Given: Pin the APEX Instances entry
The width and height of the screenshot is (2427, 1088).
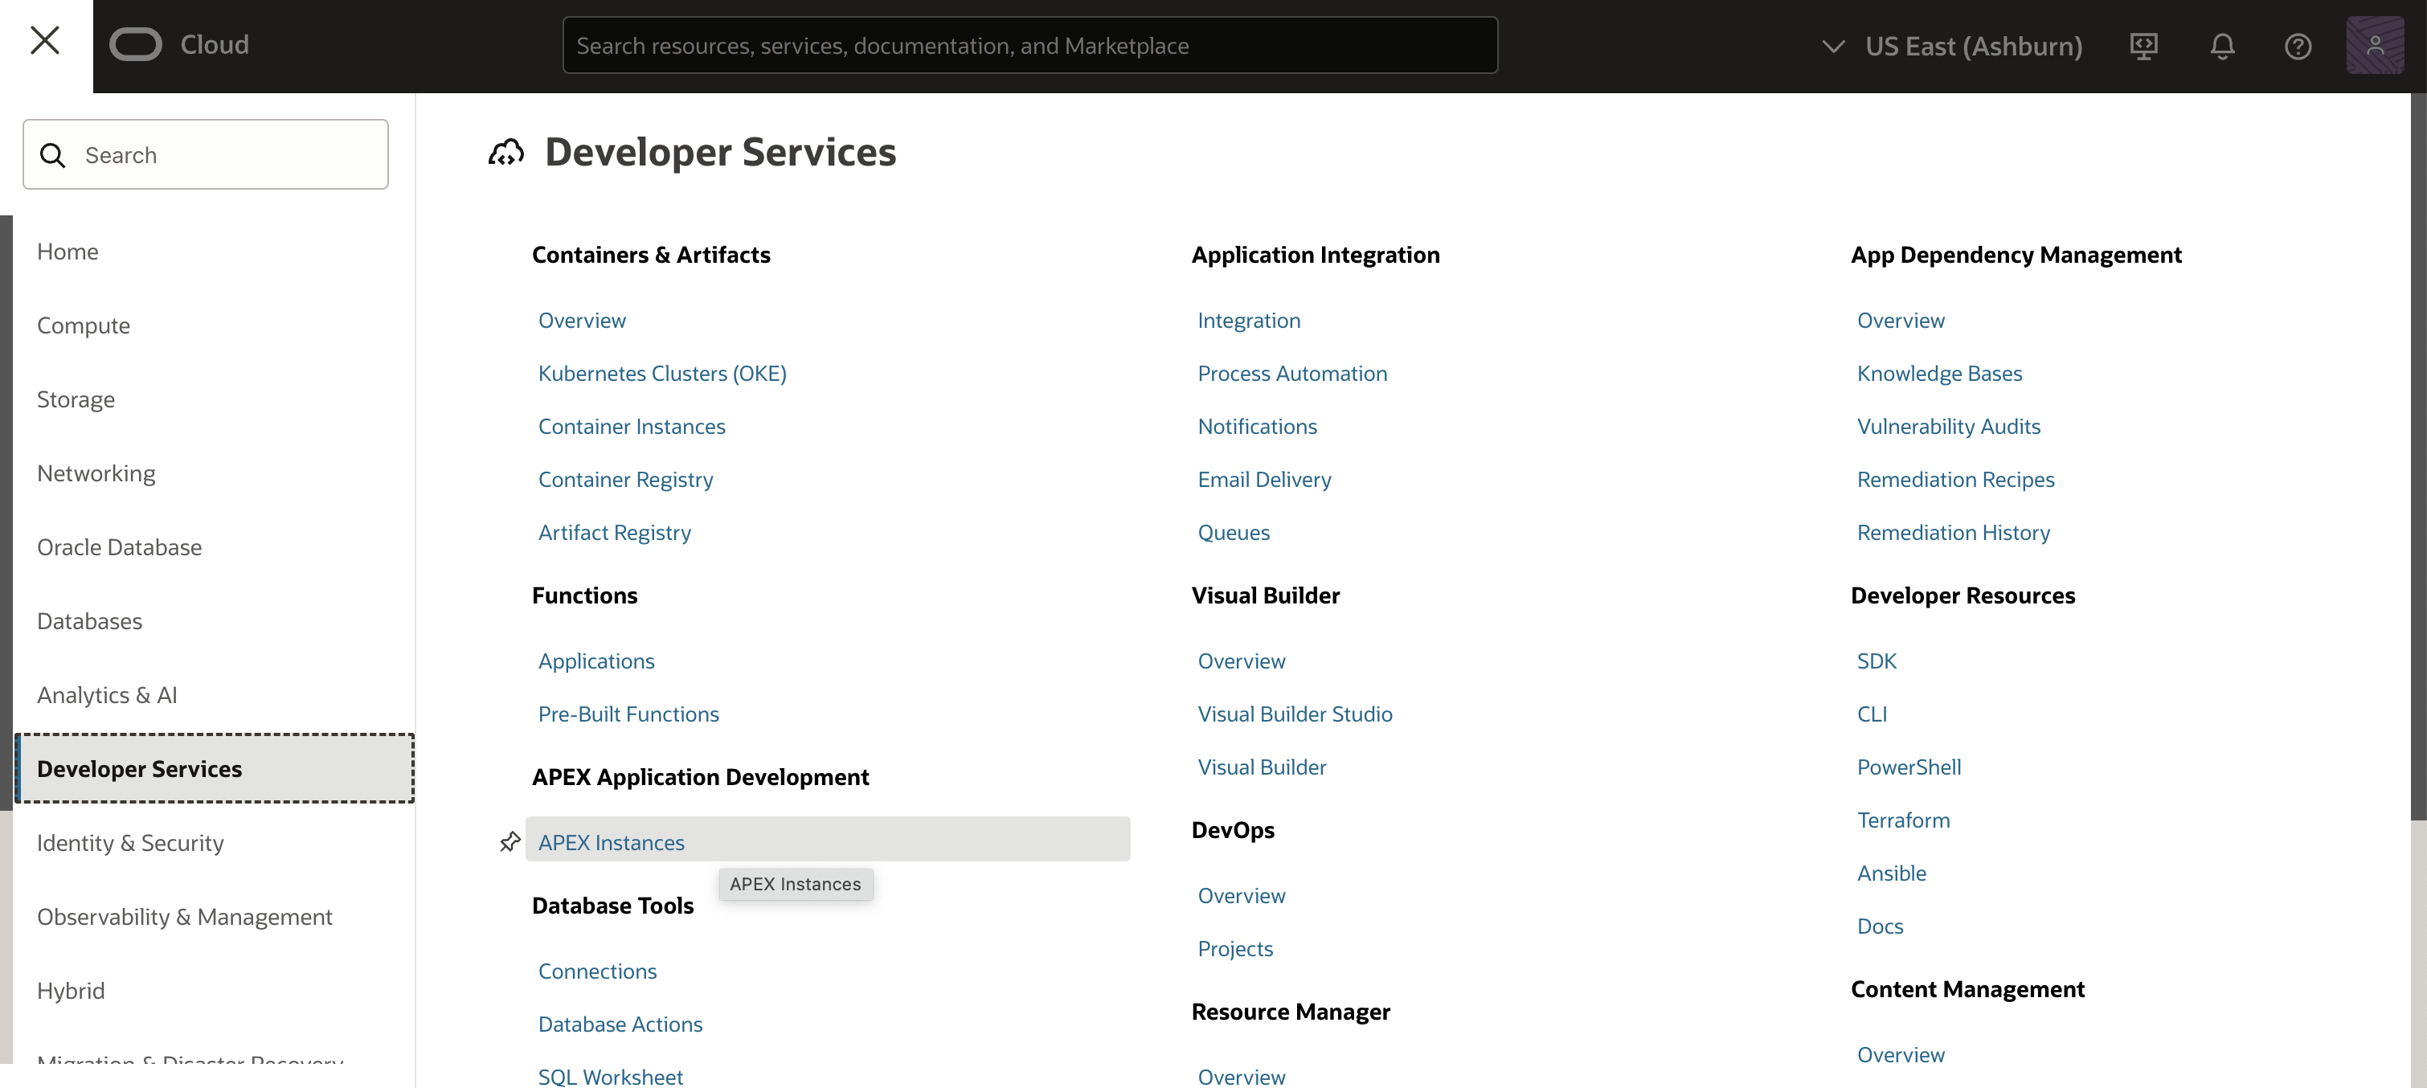Looking at the screenshot, I should (x=510, y=841).
